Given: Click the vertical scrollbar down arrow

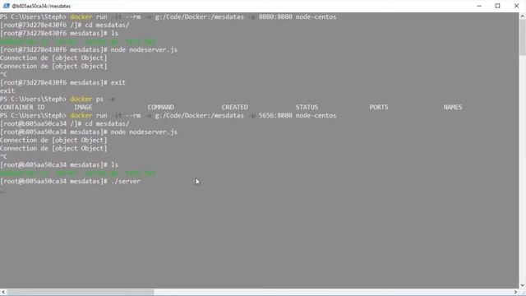Looking at the screenshot, I should pos(523,285).
